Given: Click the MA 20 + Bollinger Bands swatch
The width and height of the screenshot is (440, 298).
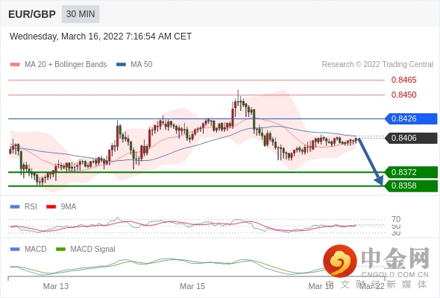Looking at the screenshot, I should (15, 65).
